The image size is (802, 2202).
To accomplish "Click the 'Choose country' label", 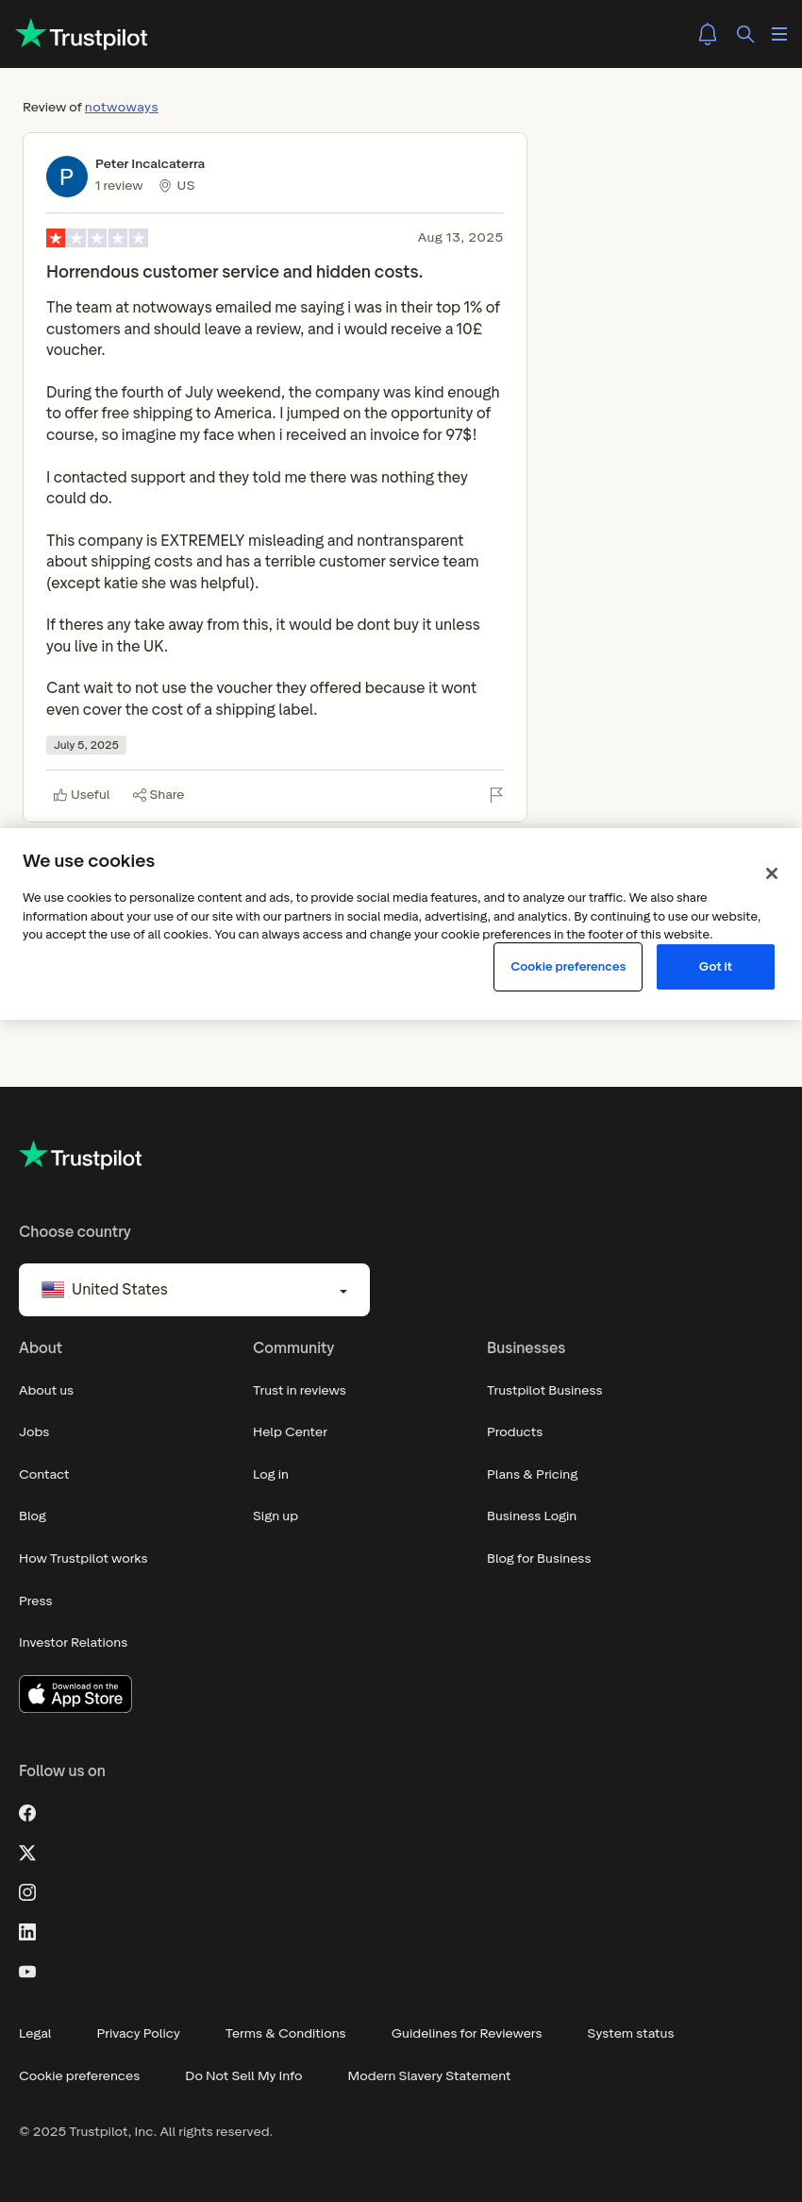I will tap(75, 1232).
